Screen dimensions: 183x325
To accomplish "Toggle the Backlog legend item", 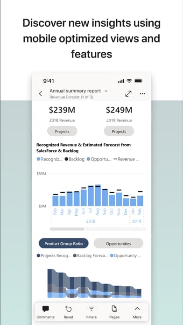I will point(75,159).
